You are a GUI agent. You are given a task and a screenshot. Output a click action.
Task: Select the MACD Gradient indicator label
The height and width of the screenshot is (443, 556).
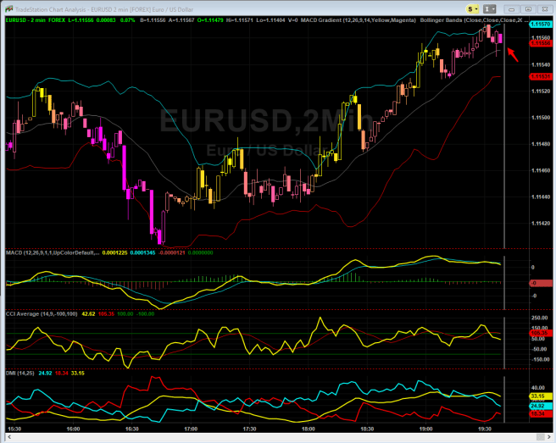click(x=374, y=18)
